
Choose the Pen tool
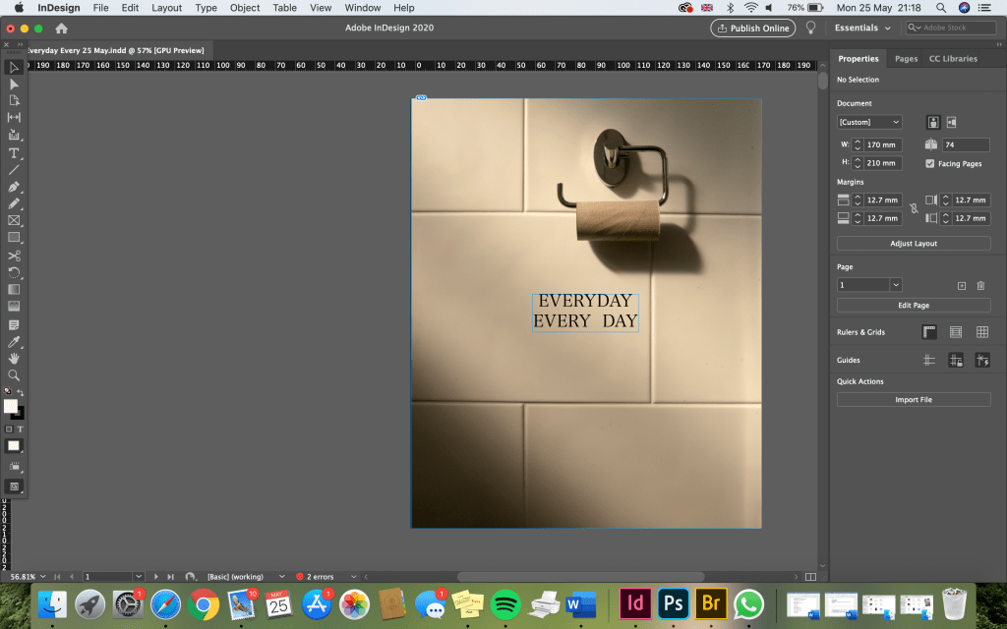tap(14, 187)
